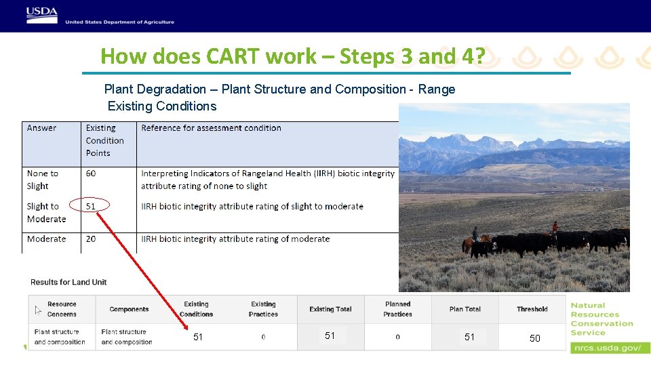Click the Threshold value 50

click(x=535, y=338)
